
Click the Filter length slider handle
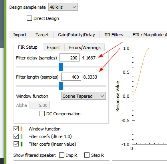61,86
